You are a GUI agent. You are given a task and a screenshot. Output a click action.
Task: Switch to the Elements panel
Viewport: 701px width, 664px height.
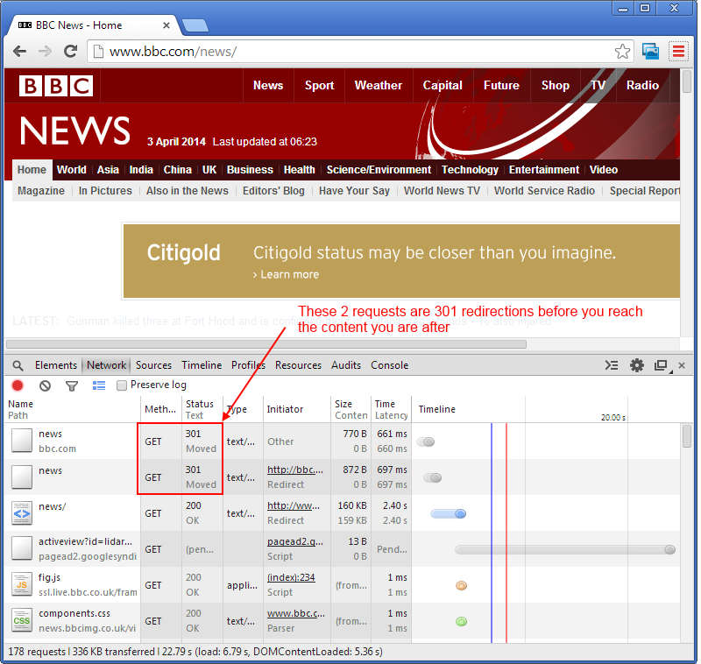coord(56,365)
